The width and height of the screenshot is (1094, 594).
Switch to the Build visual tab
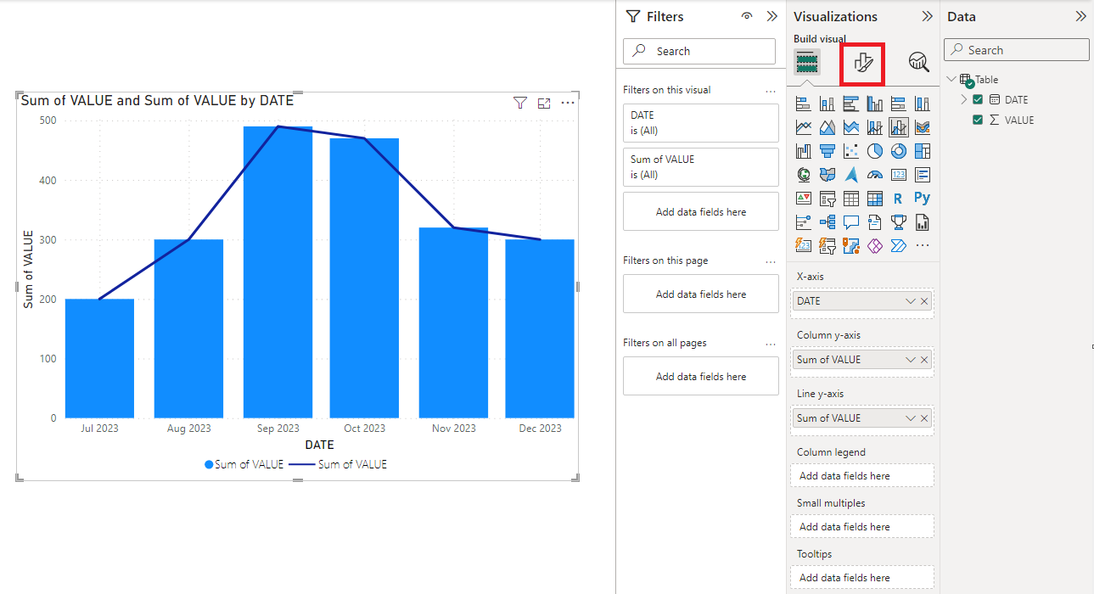(x=807, y=62)
